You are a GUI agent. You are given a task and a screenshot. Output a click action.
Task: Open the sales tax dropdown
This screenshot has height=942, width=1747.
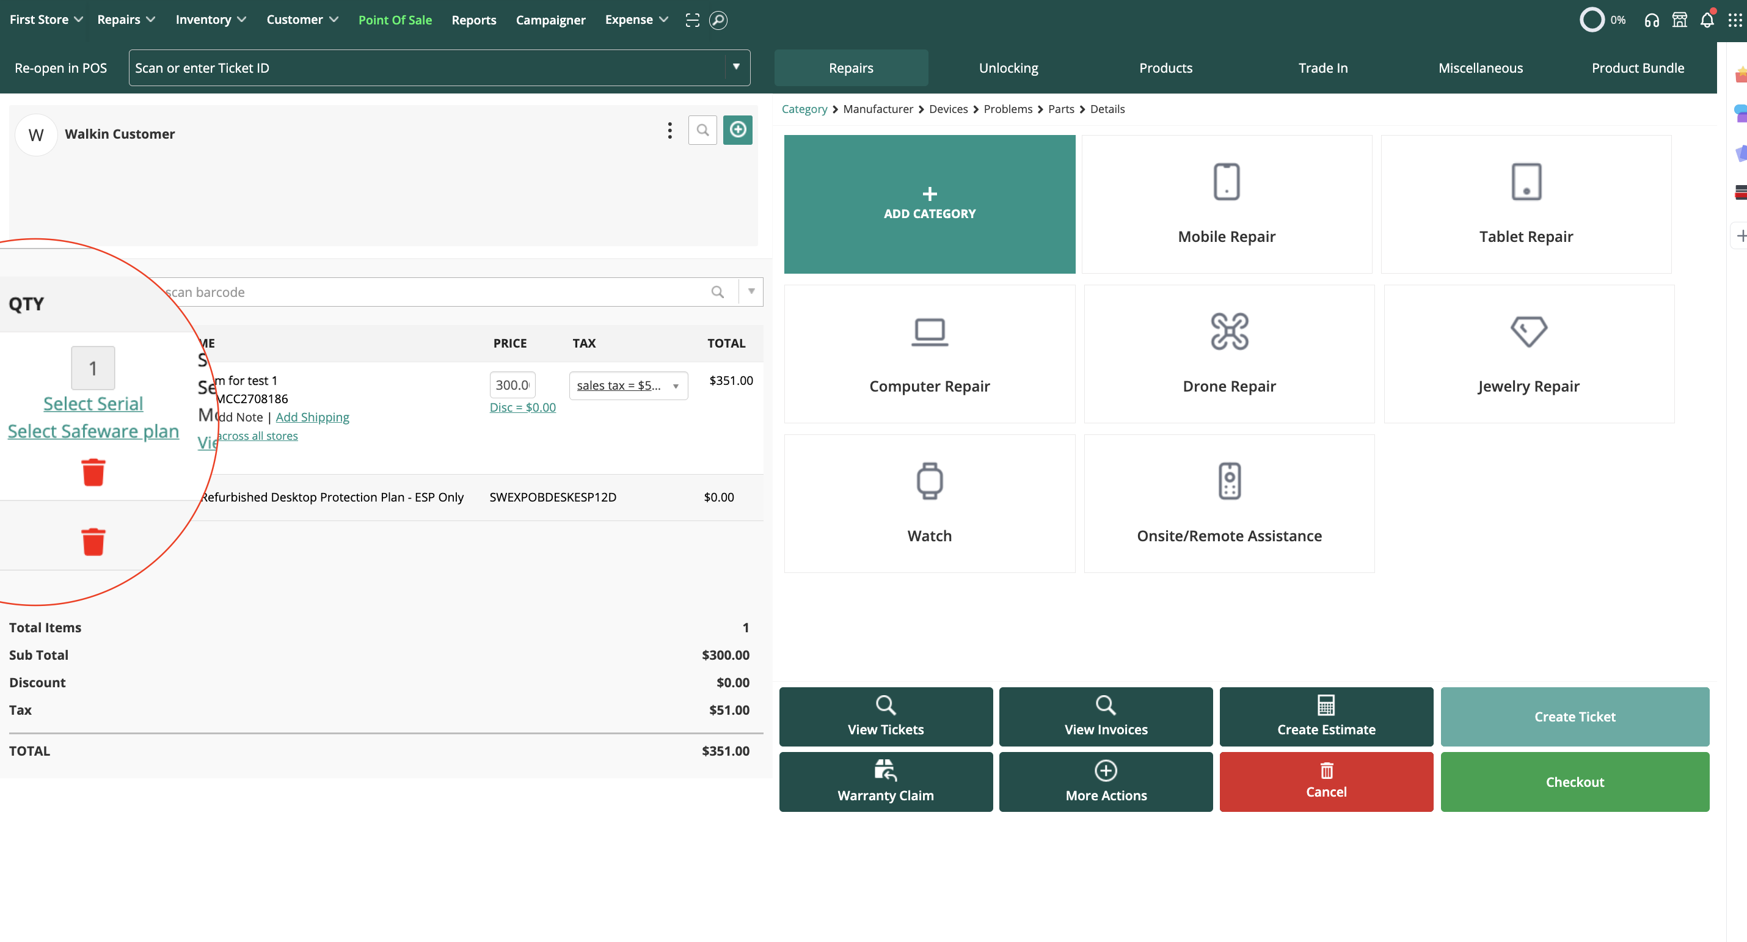[x=628, y=385]
